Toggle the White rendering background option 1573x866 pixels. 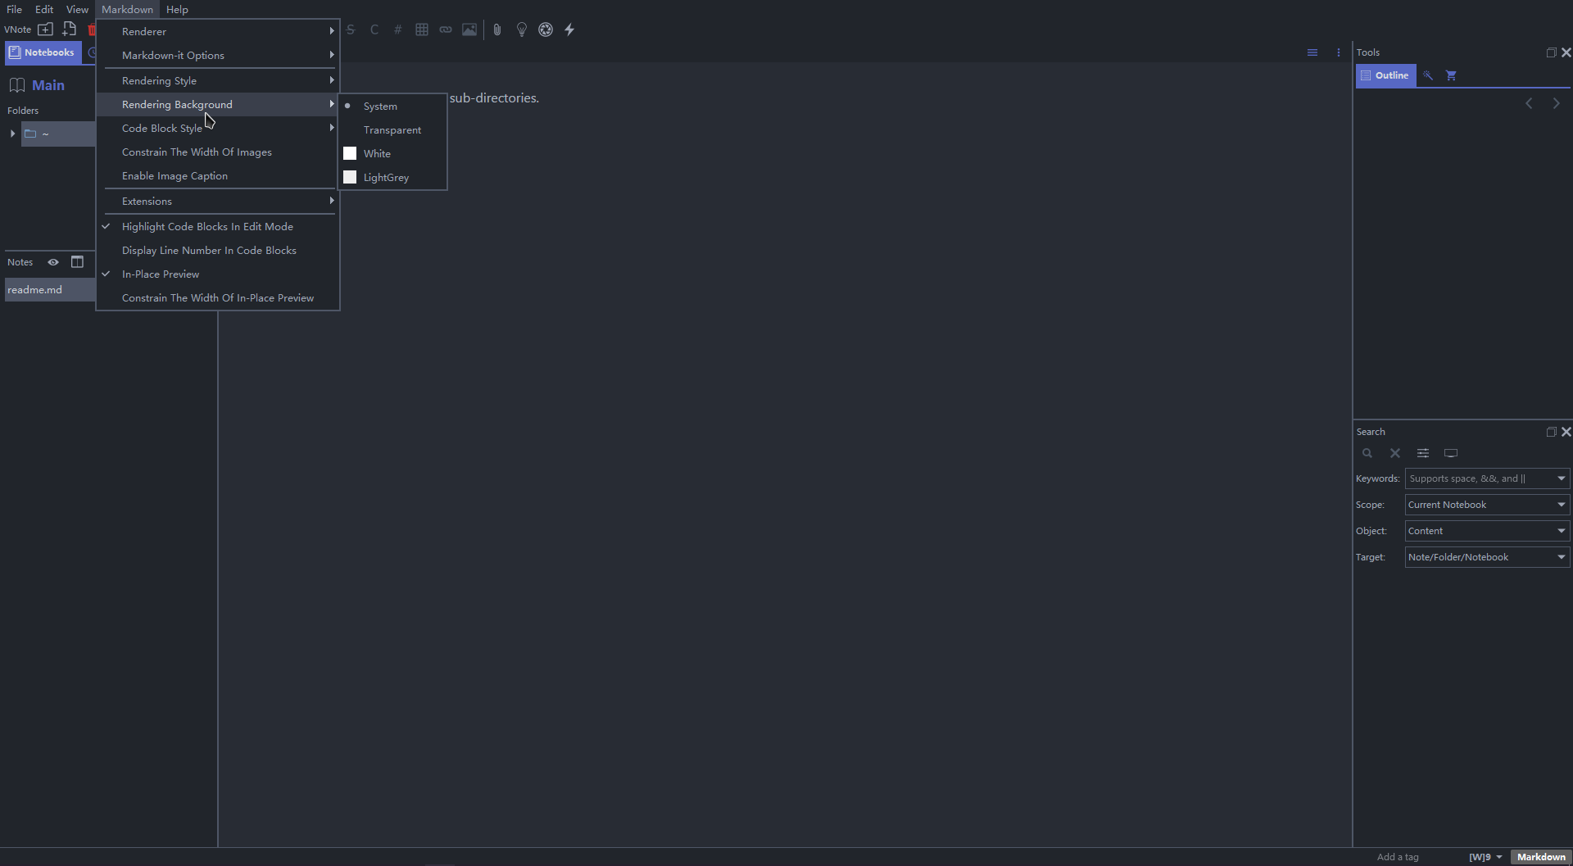pyautogui.click(x=378, y=153)
